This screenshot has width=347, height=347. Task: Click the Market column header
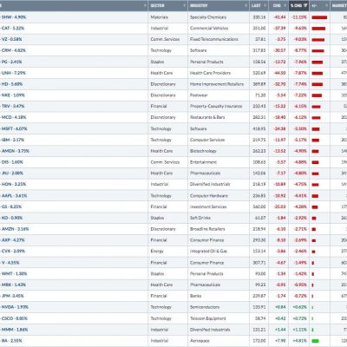click(339, 5)
